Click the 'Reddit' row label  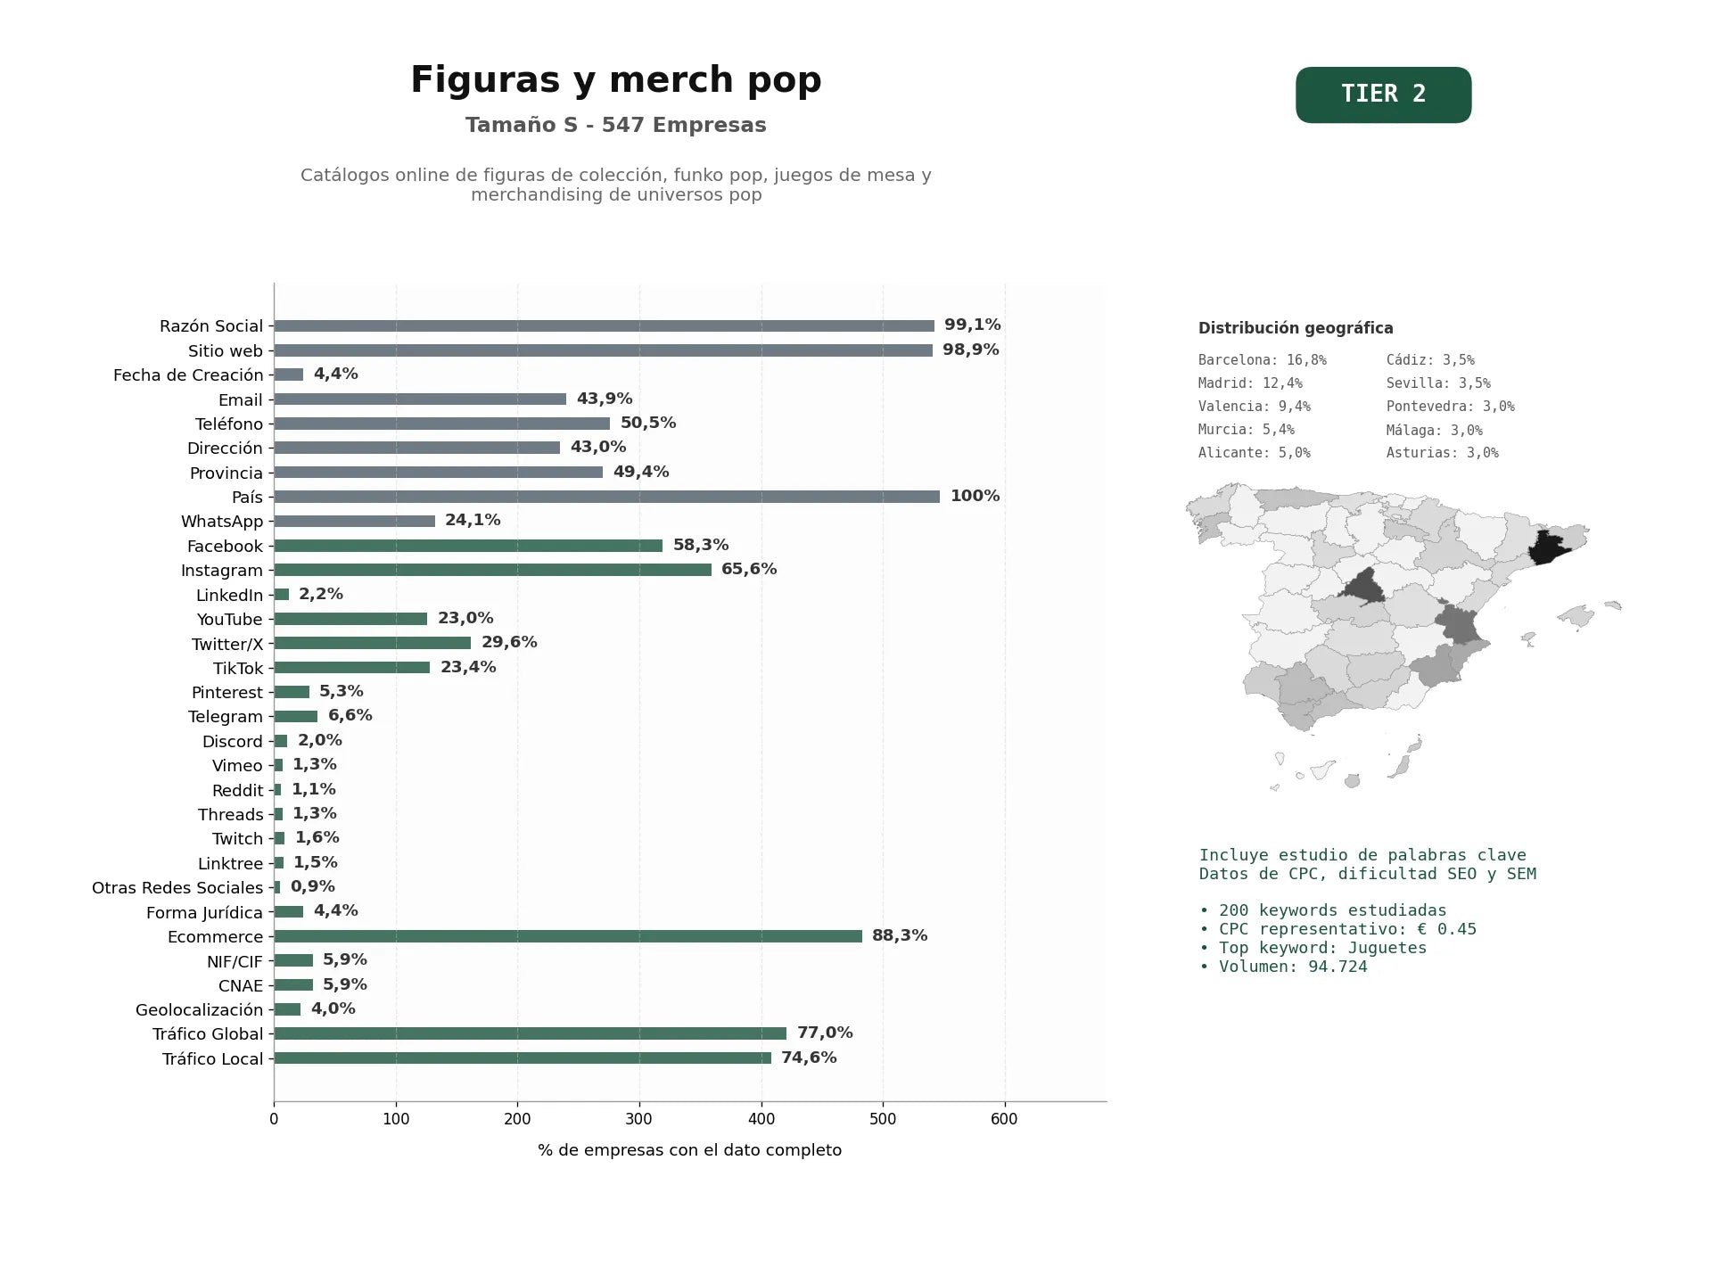click(x=237, y=790)
